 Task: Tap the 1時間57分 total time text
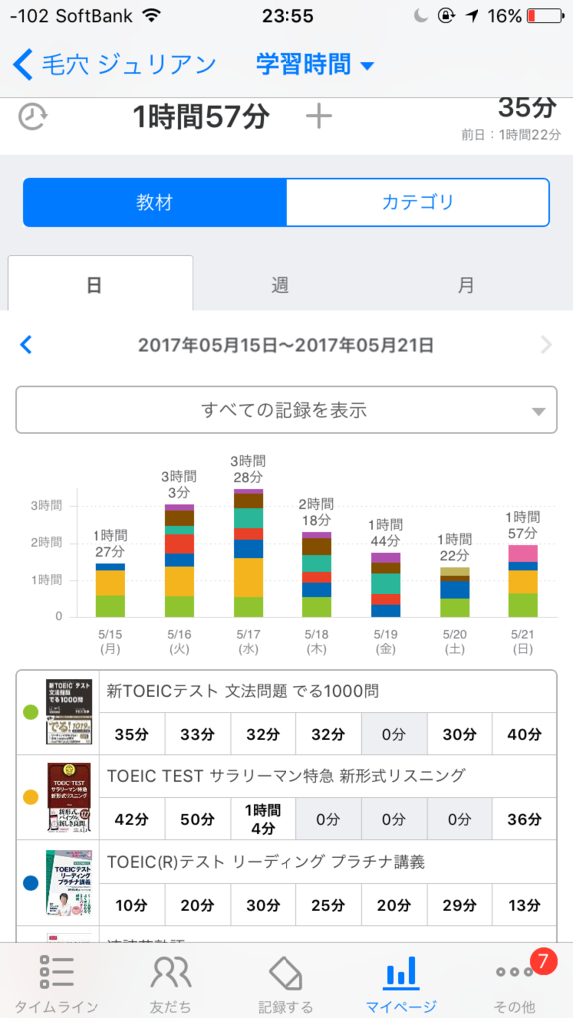pyautogui.click(x=200, y=118)
